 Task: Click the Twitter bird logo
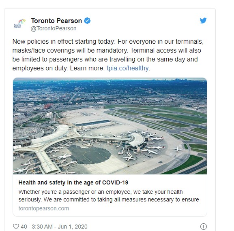coord(203,21)
